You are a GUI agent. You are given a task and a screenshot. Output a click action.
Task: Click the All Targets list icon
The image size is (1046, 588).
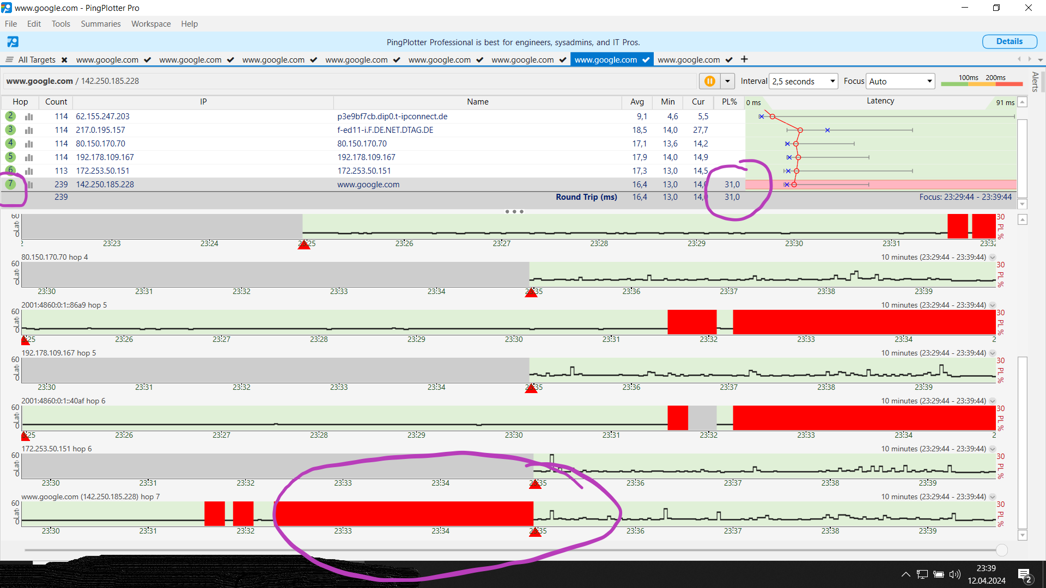pyautogui.click(x=9, y=60)
